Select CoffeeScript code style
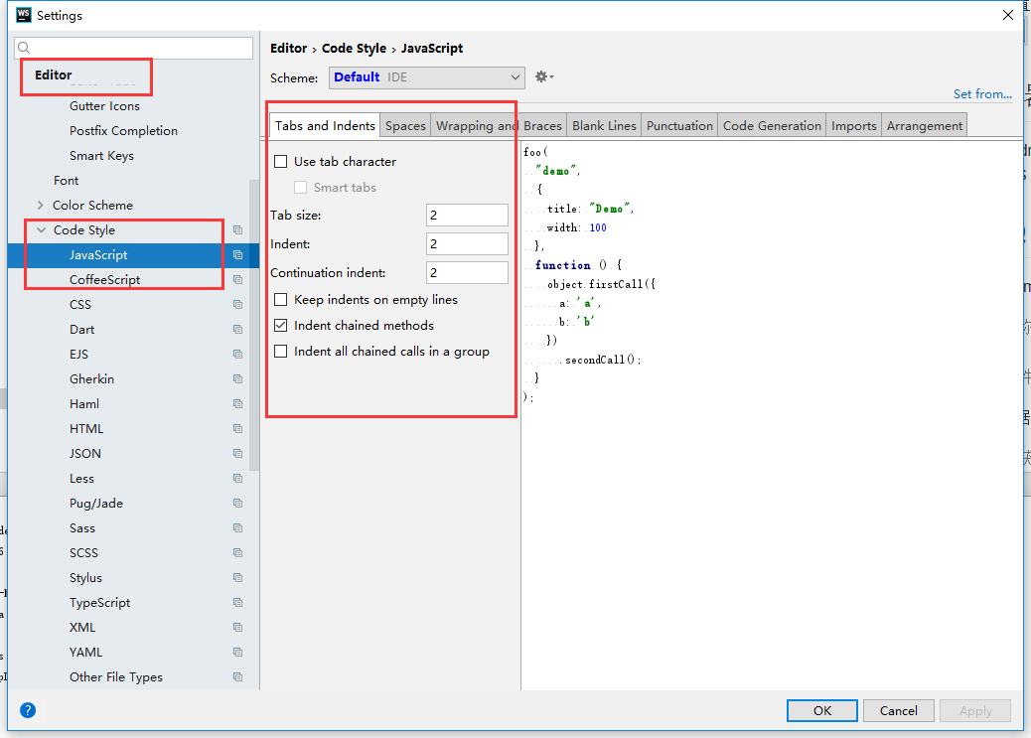The image size is (1031, 738). [x=105, y=280]
